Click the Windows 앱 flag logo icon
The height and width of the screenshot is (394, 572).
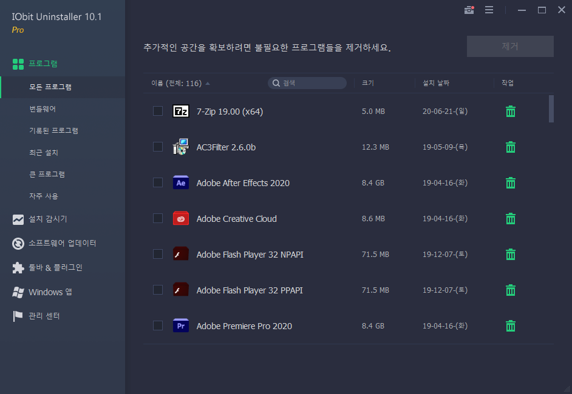(x=18, y=292)
